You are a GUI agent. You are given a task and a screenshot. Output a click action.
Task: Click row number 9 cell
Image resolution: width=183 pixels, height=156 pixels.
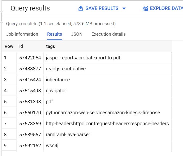(9, 146)
